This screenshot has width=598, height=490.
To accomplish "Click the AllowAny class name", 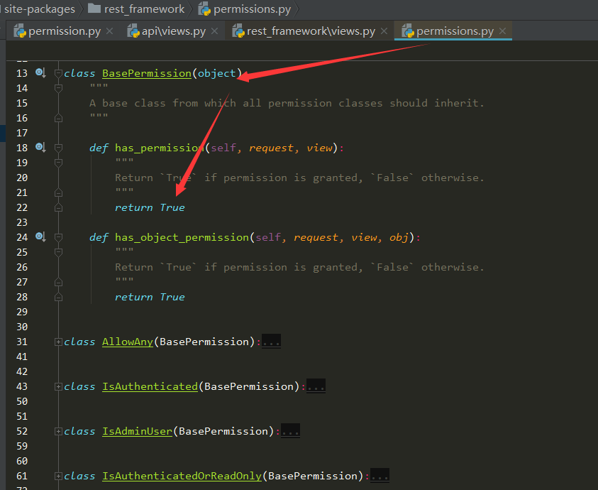I will coord(128,342).
